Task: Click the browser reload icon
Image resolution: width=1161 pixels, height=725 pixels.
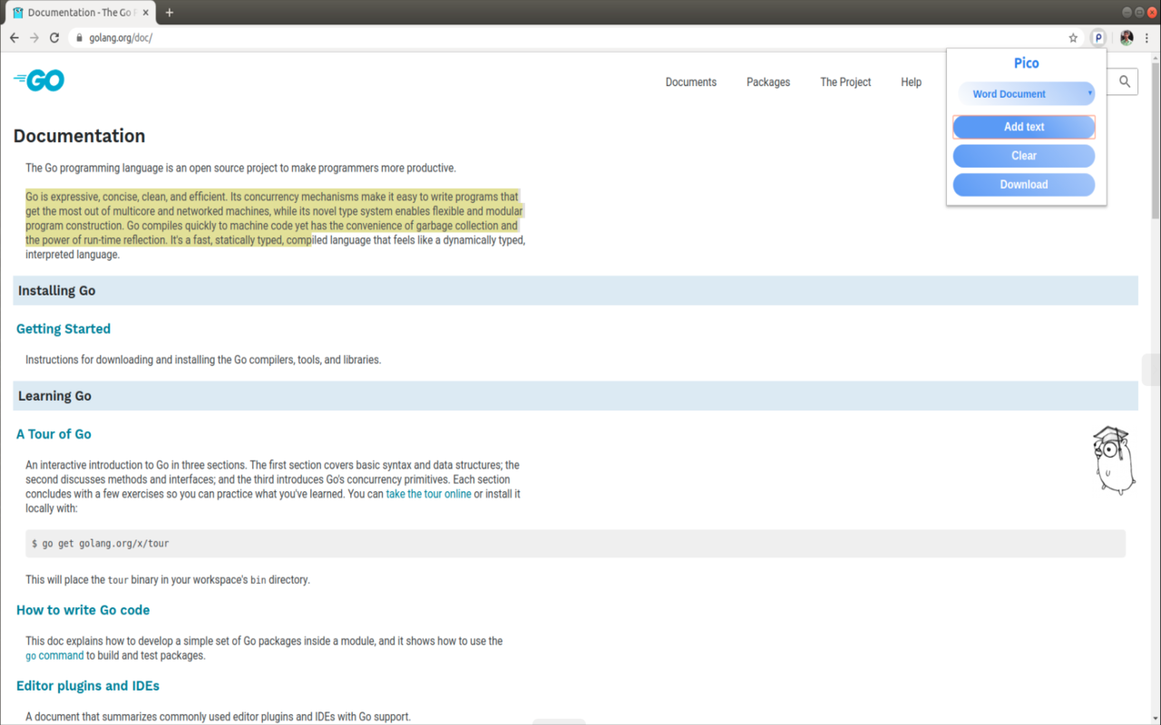Action: pos(54,38)
